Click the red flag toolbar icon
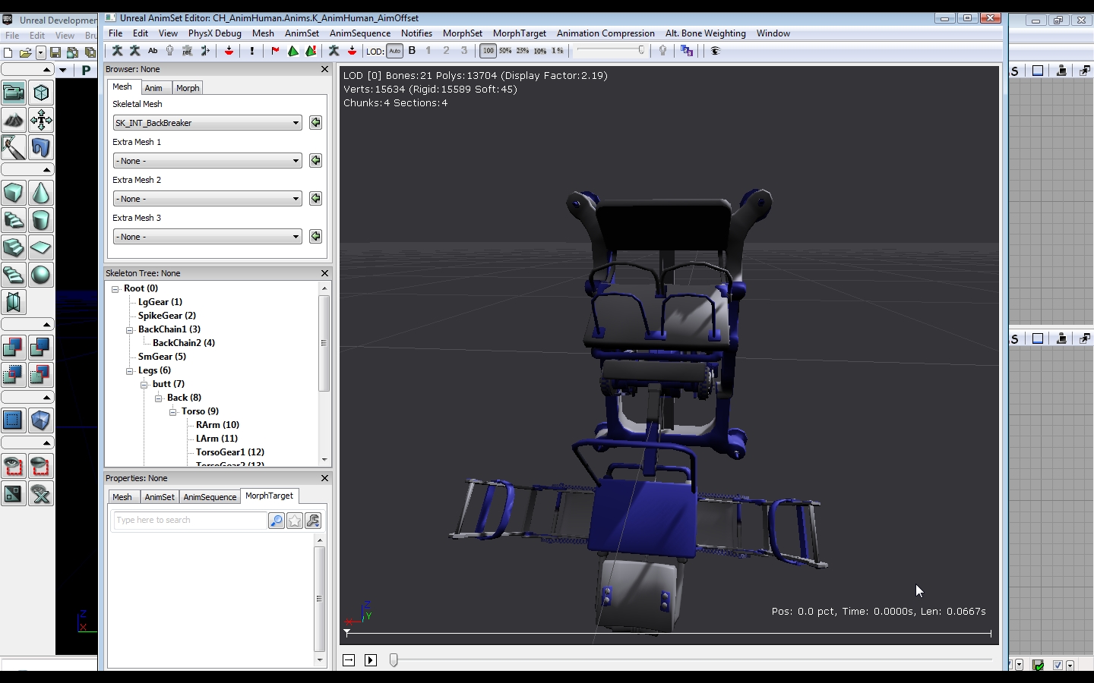1094x683 pixels. coord(275,51)
